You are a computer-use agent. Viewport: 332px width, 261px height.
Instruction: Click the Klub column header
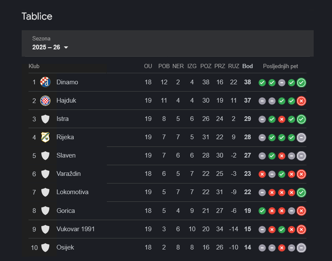34,66
